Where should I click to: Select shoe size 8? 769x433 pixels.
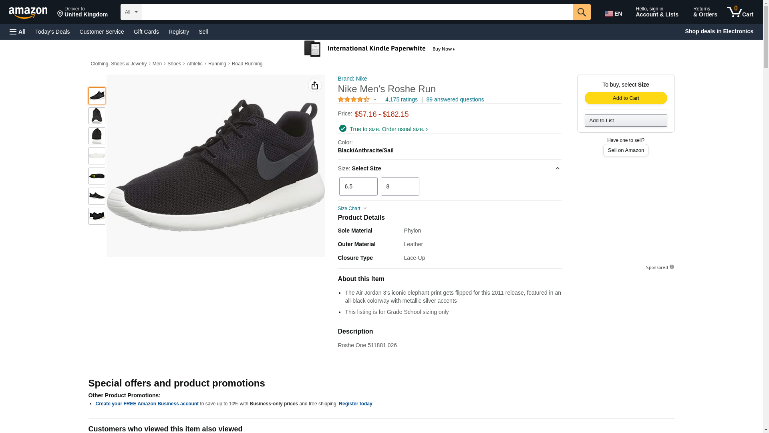[x=400, y=186]
